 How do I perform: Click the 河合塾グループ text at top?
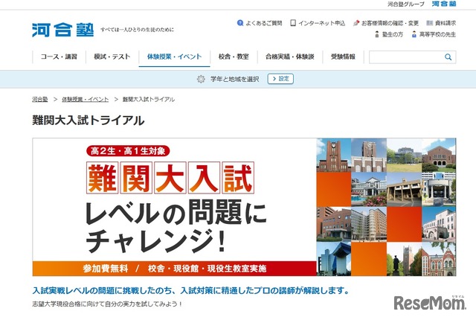pos(406,4)
